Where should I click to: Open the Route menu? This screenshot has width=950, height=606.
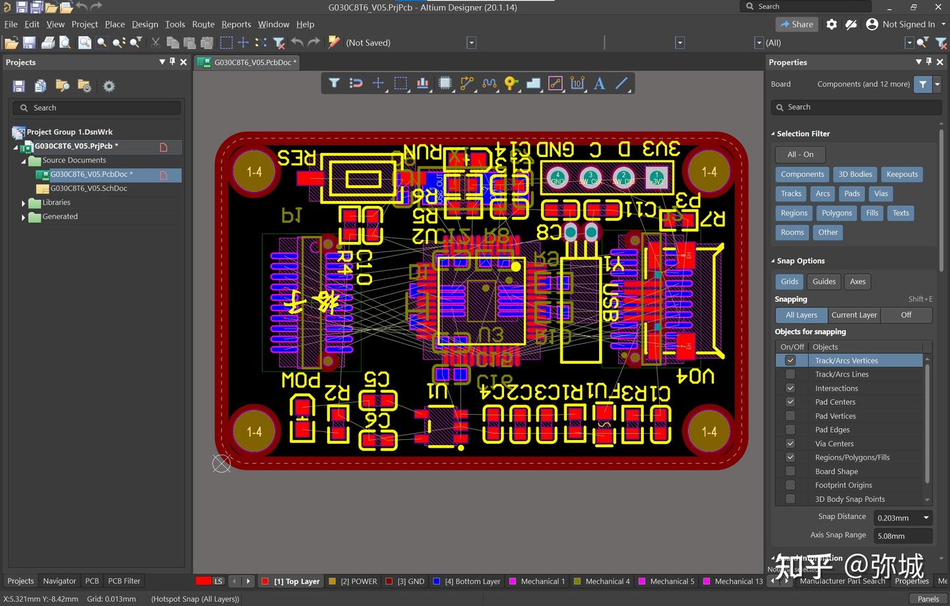(203, 24)
